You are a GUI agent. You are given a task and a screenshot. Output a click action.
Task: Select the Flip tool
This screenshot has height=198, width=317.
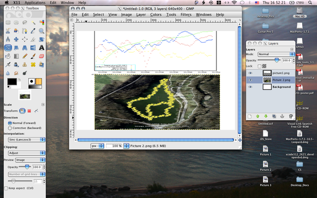[x=33, y=48]
